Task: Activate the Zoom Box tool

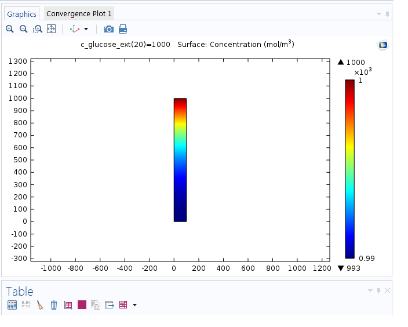Action: (x=38, y=29)
